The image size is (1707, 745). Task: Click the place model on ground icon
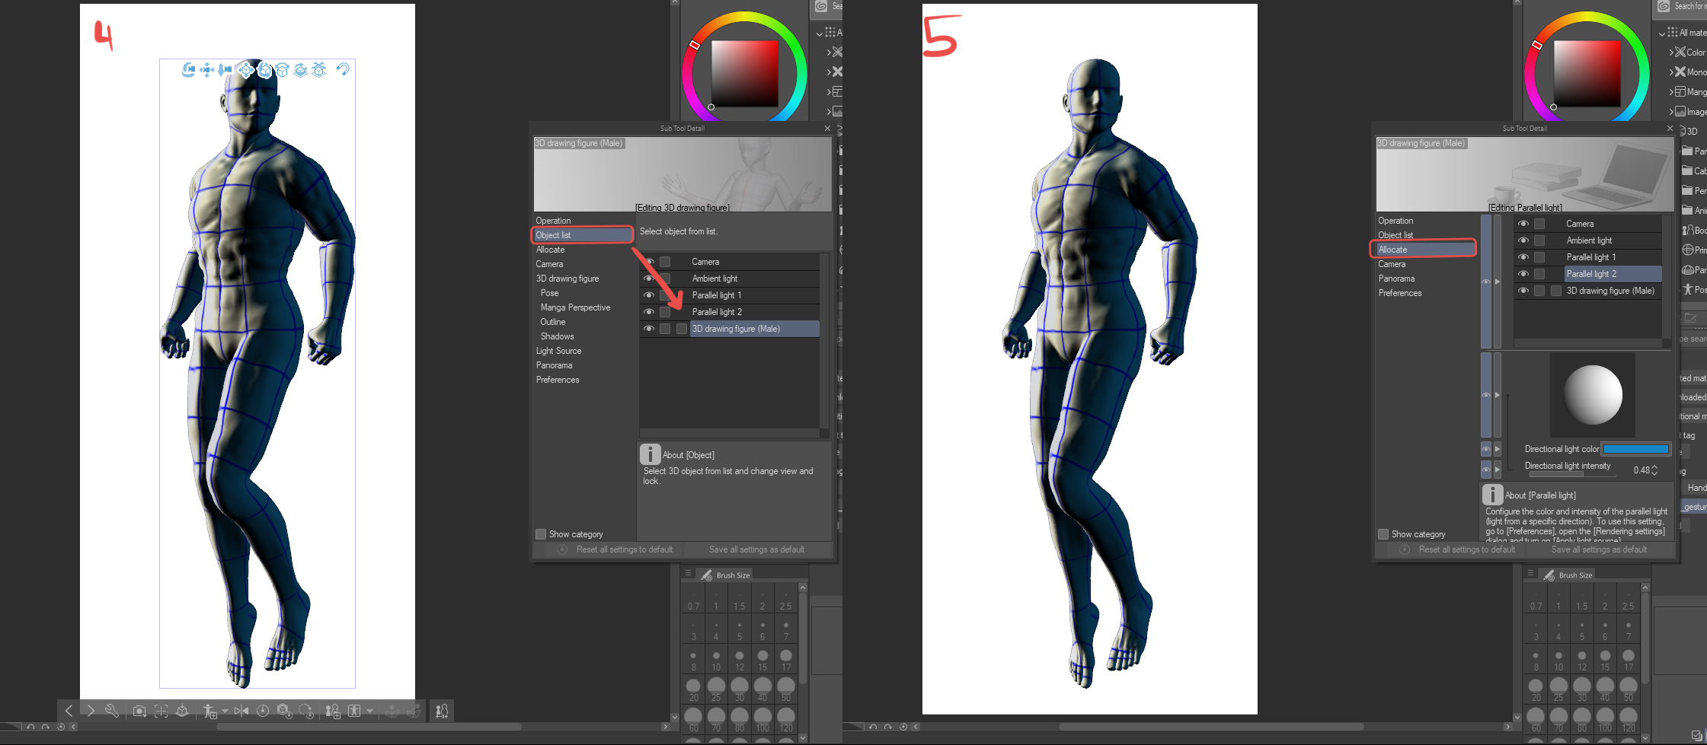coord(182,711)
